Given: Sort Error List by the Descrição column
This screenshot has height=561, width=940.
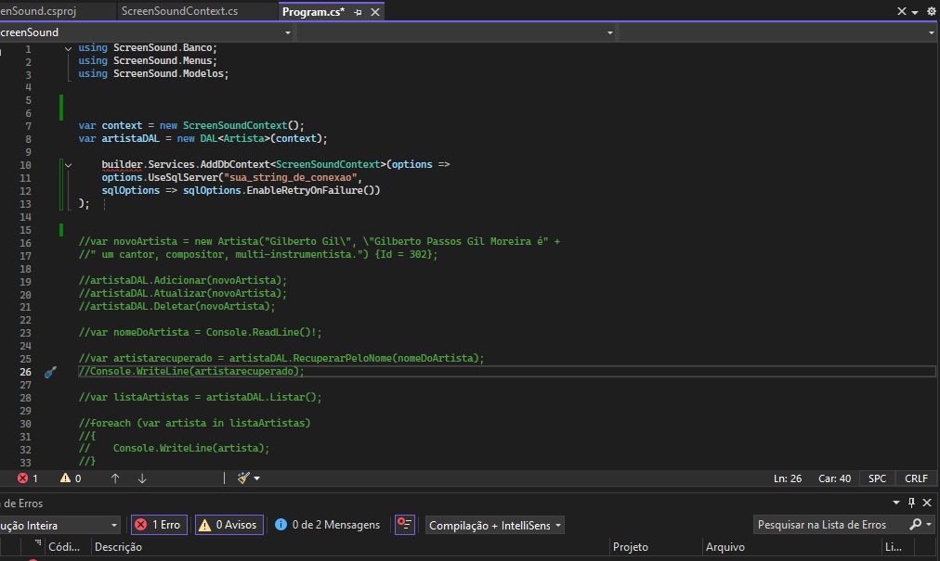Looking at the screenshot, I should click(x=118, y=547).
